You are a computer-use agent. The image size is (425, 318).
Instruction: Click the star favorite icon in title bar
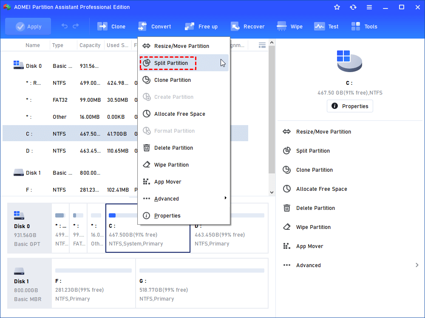click(337, 7)
